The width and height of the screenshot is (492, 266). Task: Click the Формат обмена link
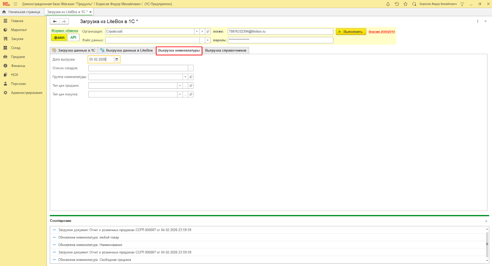(65, 31)
